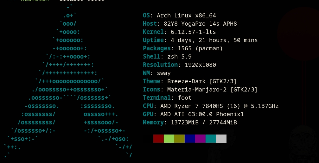The height and width of the screenshot is (163, 319).
Task: Click the navy blue color block
Action: tap(190, 139)
